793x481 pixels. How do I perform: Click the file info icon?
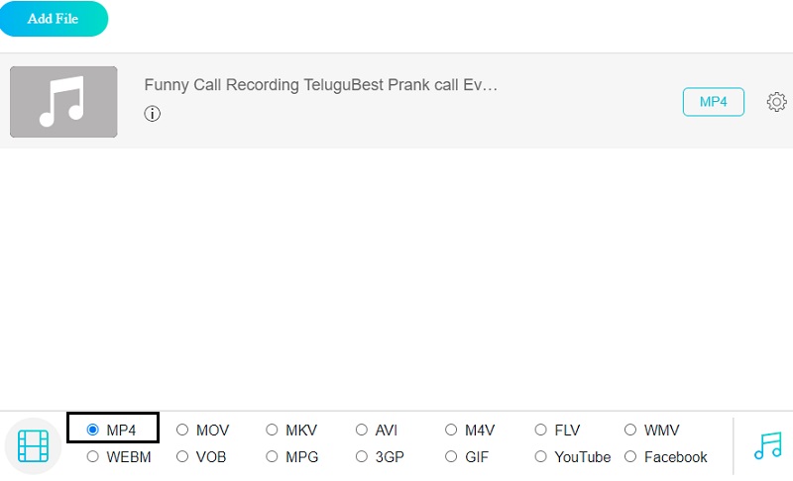pos(152,114)
